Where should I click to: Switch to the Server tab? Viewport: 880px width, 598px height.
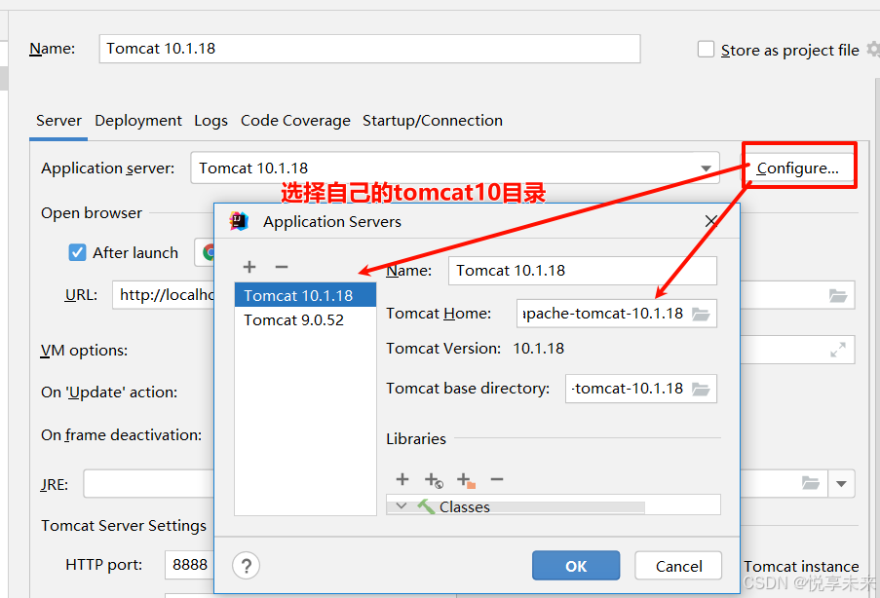58,121
